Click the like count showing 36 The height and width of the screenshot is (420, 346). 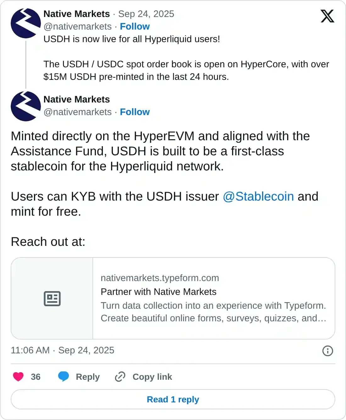[35, 377]
